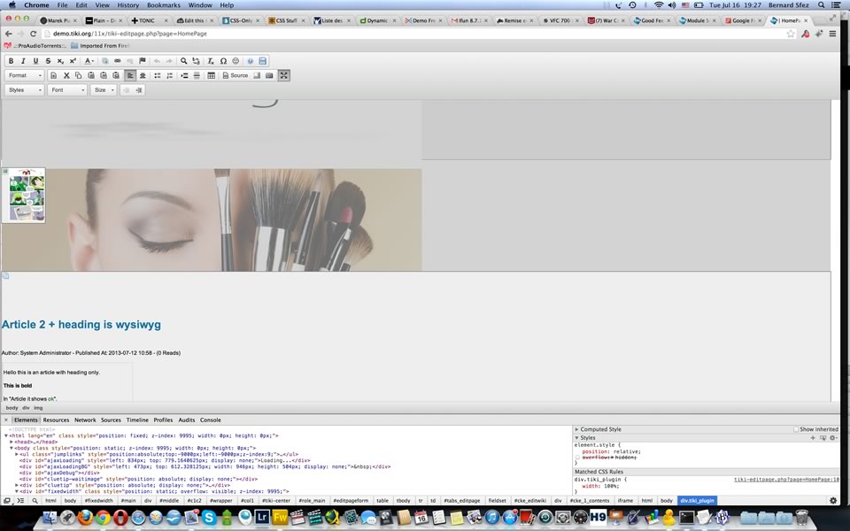Insert a table via table icon

(x=212, y=75)
